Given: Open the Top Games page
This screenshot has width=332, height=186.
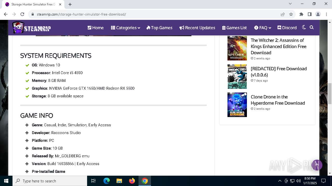Looking at the screenshot, I should coord(159,28).
